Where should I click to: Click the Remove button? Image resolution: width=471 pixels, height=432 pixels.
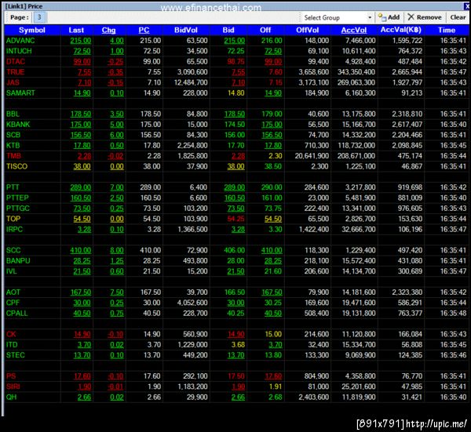(425, 17)
